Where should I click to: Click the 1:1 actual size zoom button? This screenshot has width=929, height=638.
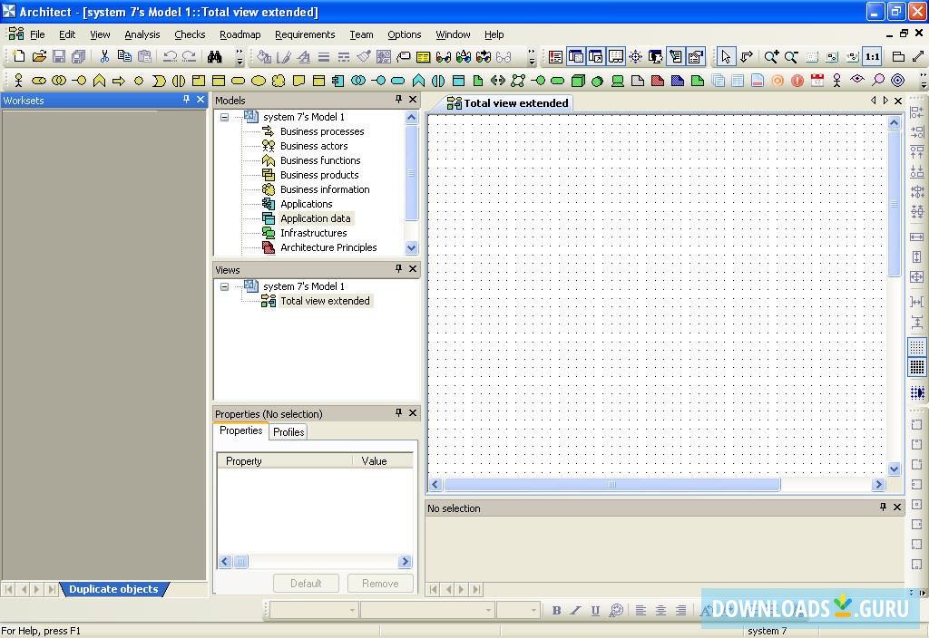pyautogui.click(x=872, y=57)
